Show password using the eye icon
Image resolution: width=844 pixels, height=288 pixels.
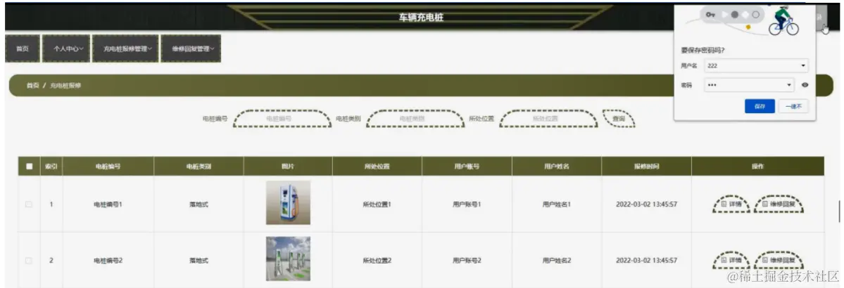[x=805, y=85]
